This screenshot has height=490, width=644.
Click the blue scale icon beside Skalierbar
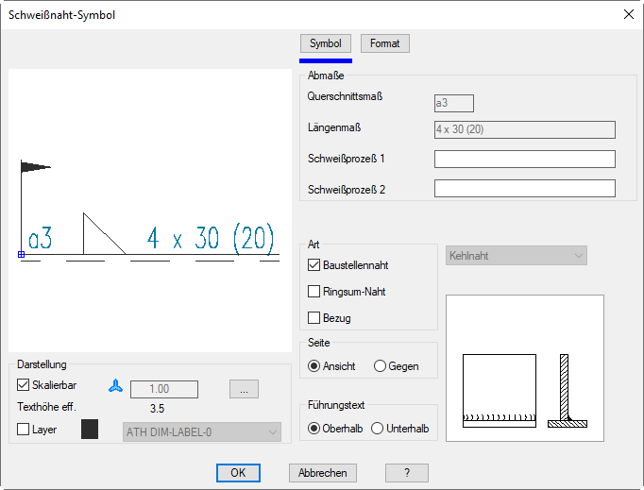[x=116, y=387]
